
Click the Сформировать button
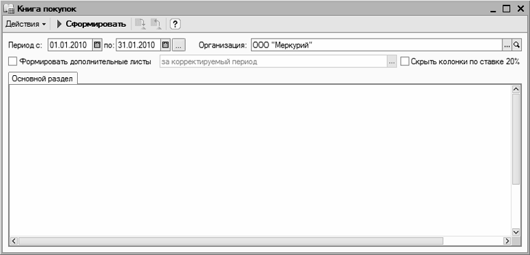[92, 24]
